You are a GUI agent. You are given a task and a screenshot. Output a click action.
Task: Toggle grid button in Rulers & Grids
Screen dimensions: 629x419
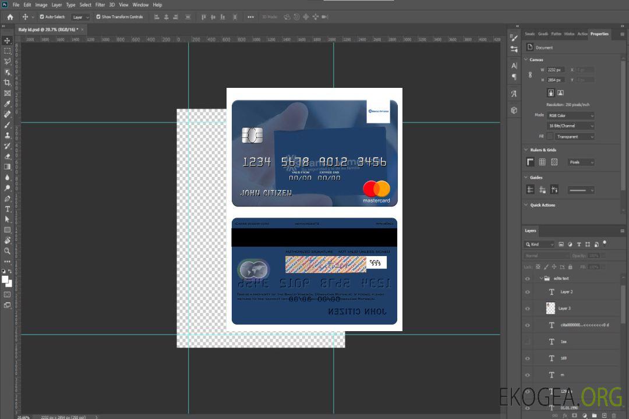pos(542,162)
